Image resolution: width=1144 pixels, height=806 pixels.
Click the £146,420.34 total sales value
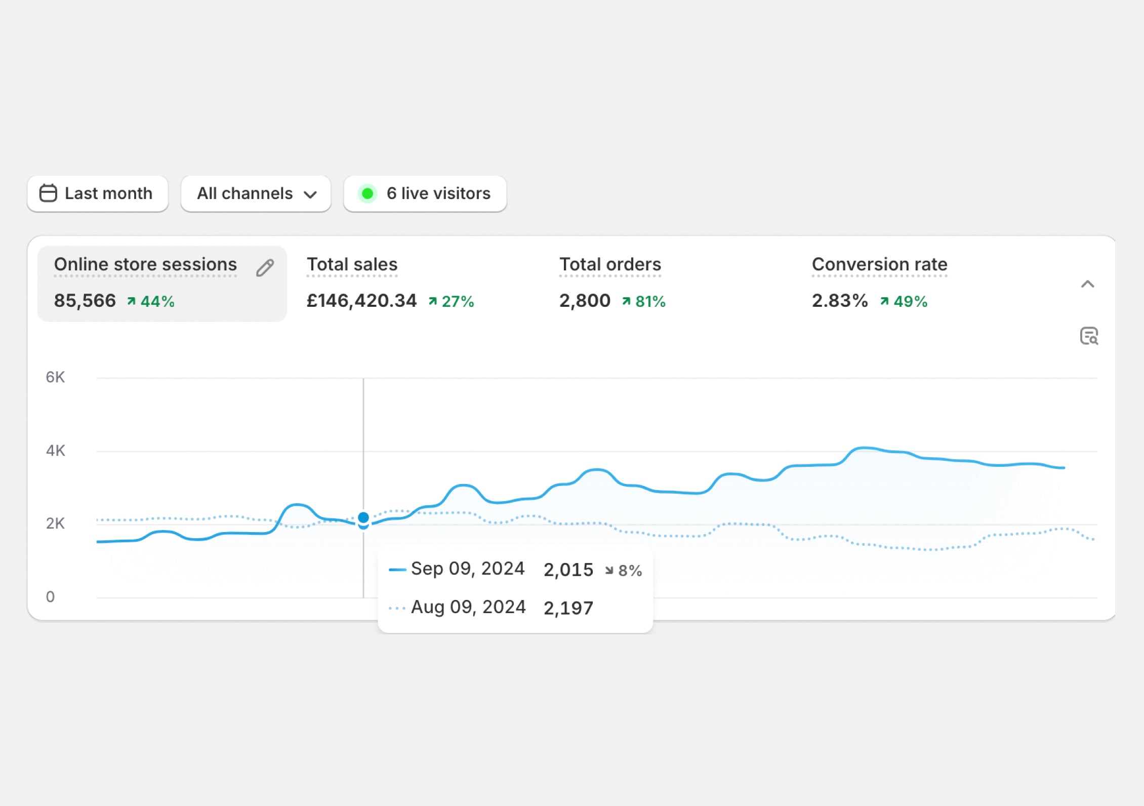click(x=361, y=301)
